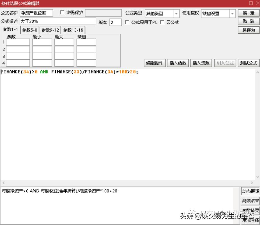Screen dimensions: 260x225
Task: Click the 公式描述 input field
Action: point(58,21)
